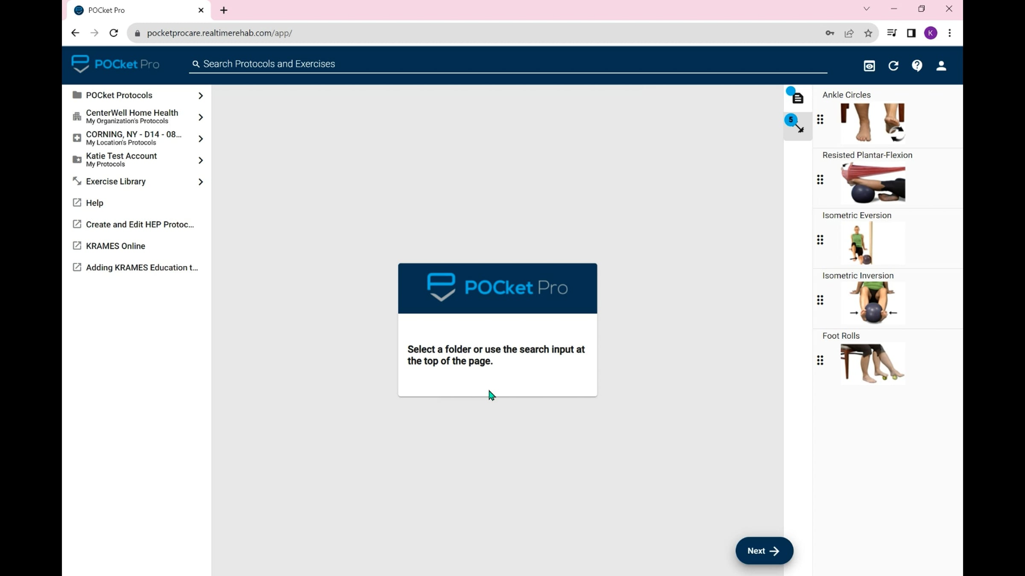Expand the CORNING, NY location chevron

tap(200, 138)
